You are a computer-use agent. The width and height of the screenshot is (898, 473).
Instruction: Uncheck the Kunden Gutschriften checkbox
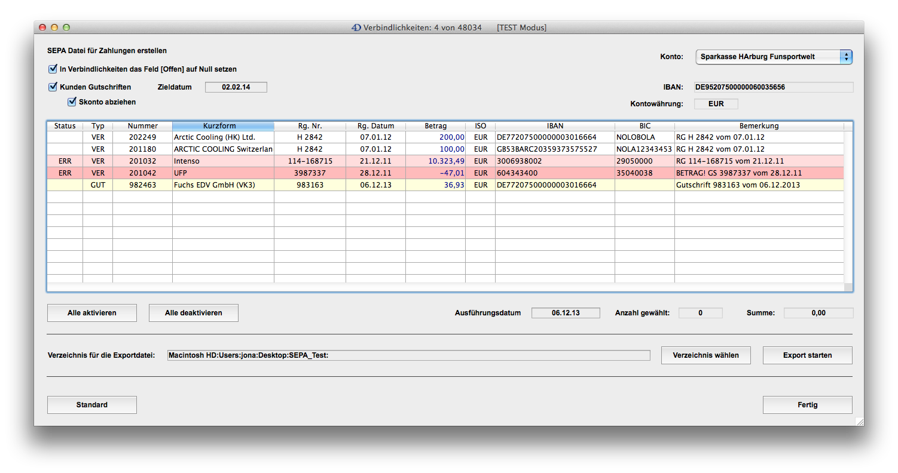[x=53, y=87]
